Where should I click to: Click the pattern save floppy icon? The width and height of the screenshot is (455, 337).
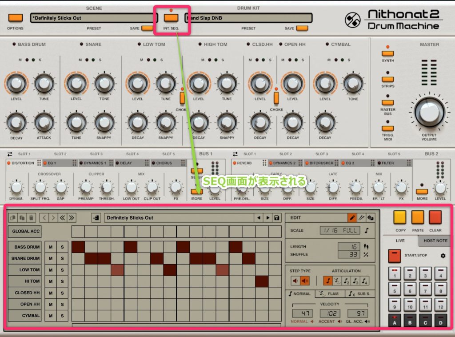tap(278, 218)
